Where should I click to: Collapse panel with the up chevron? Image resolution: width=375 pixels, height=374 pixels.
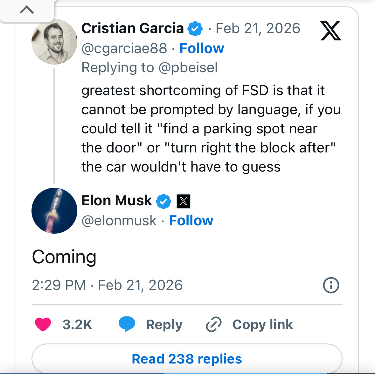27,10
